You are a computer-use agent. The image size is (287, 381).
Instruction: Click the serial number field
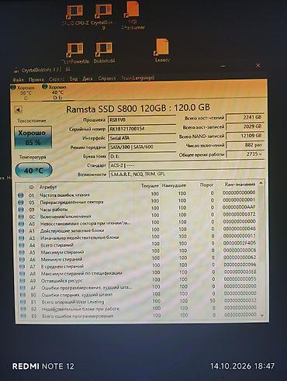142,129
